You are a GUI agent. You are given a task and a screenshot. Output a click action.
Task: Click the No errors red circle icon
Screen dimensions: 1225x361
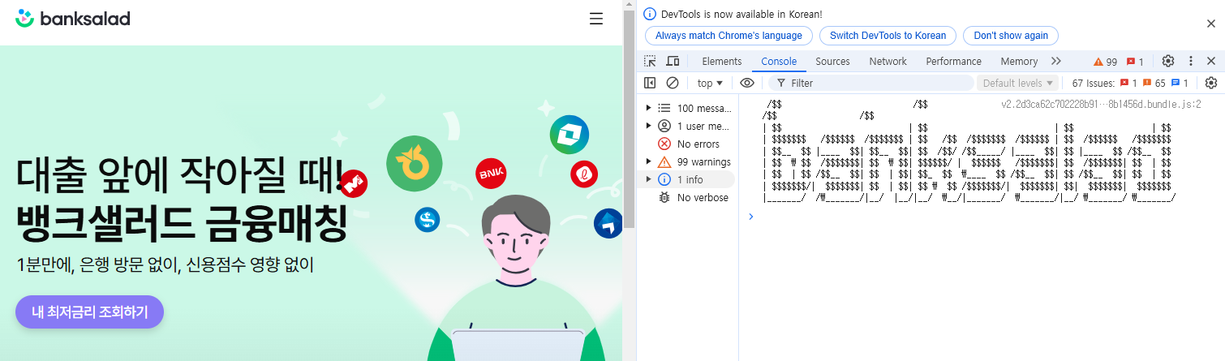point(664,144)
